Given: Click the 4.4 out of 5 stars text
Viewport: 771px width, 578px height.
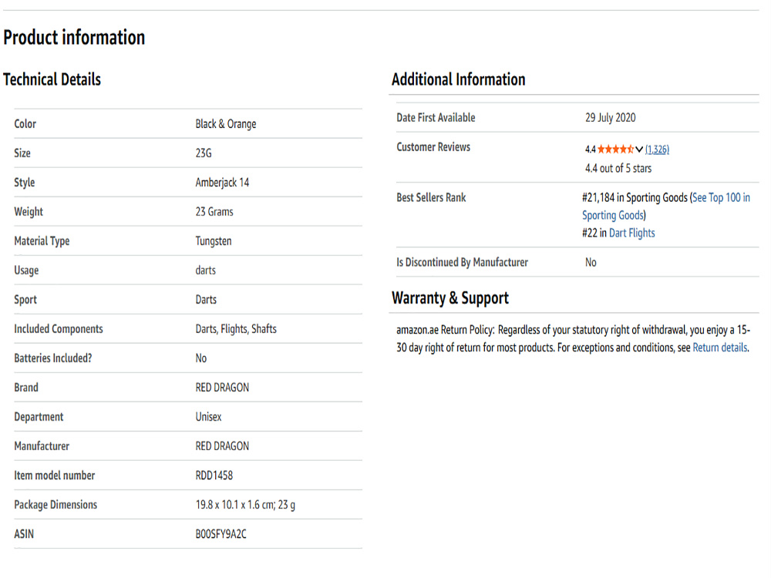Looking at the screenshot, I should [x=618, y=168].
